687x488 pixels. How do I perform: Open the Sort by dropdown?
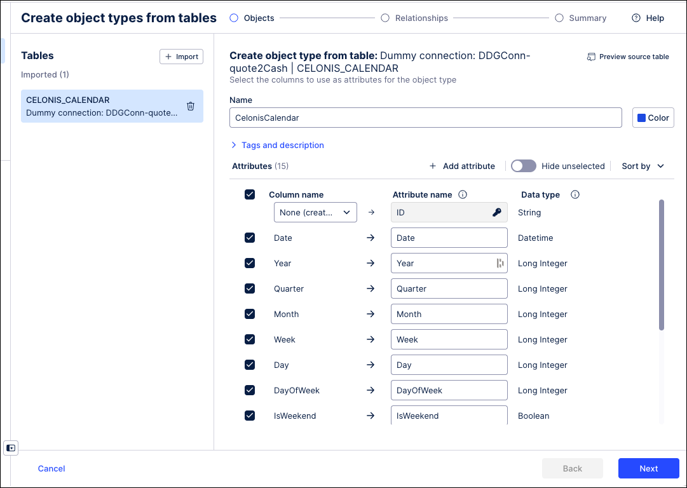click(x=643, y=166)
